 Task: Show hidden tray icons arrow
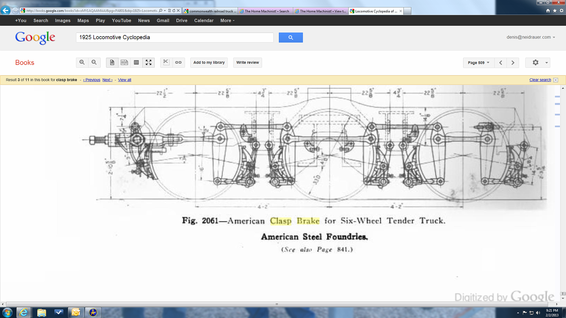click(518, 313)
